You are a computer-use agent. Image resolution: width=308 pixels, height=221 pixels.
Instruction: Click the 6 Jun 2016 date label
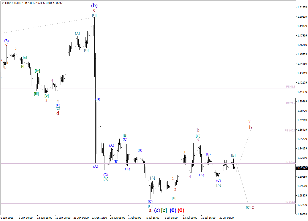tap(7, 218)
